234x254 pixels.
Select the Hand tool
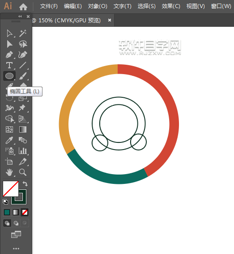click(9, 172)
